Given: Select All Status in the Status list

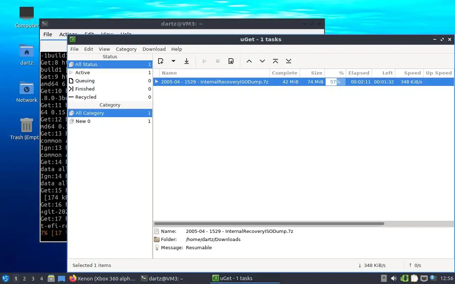Looking at the screenshot, I should [110, 64].
